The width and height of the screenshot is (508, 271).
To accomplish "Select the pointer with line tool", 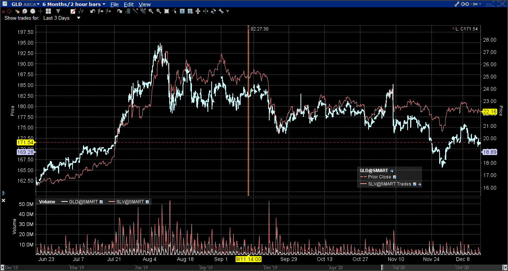I will [174, 11].
